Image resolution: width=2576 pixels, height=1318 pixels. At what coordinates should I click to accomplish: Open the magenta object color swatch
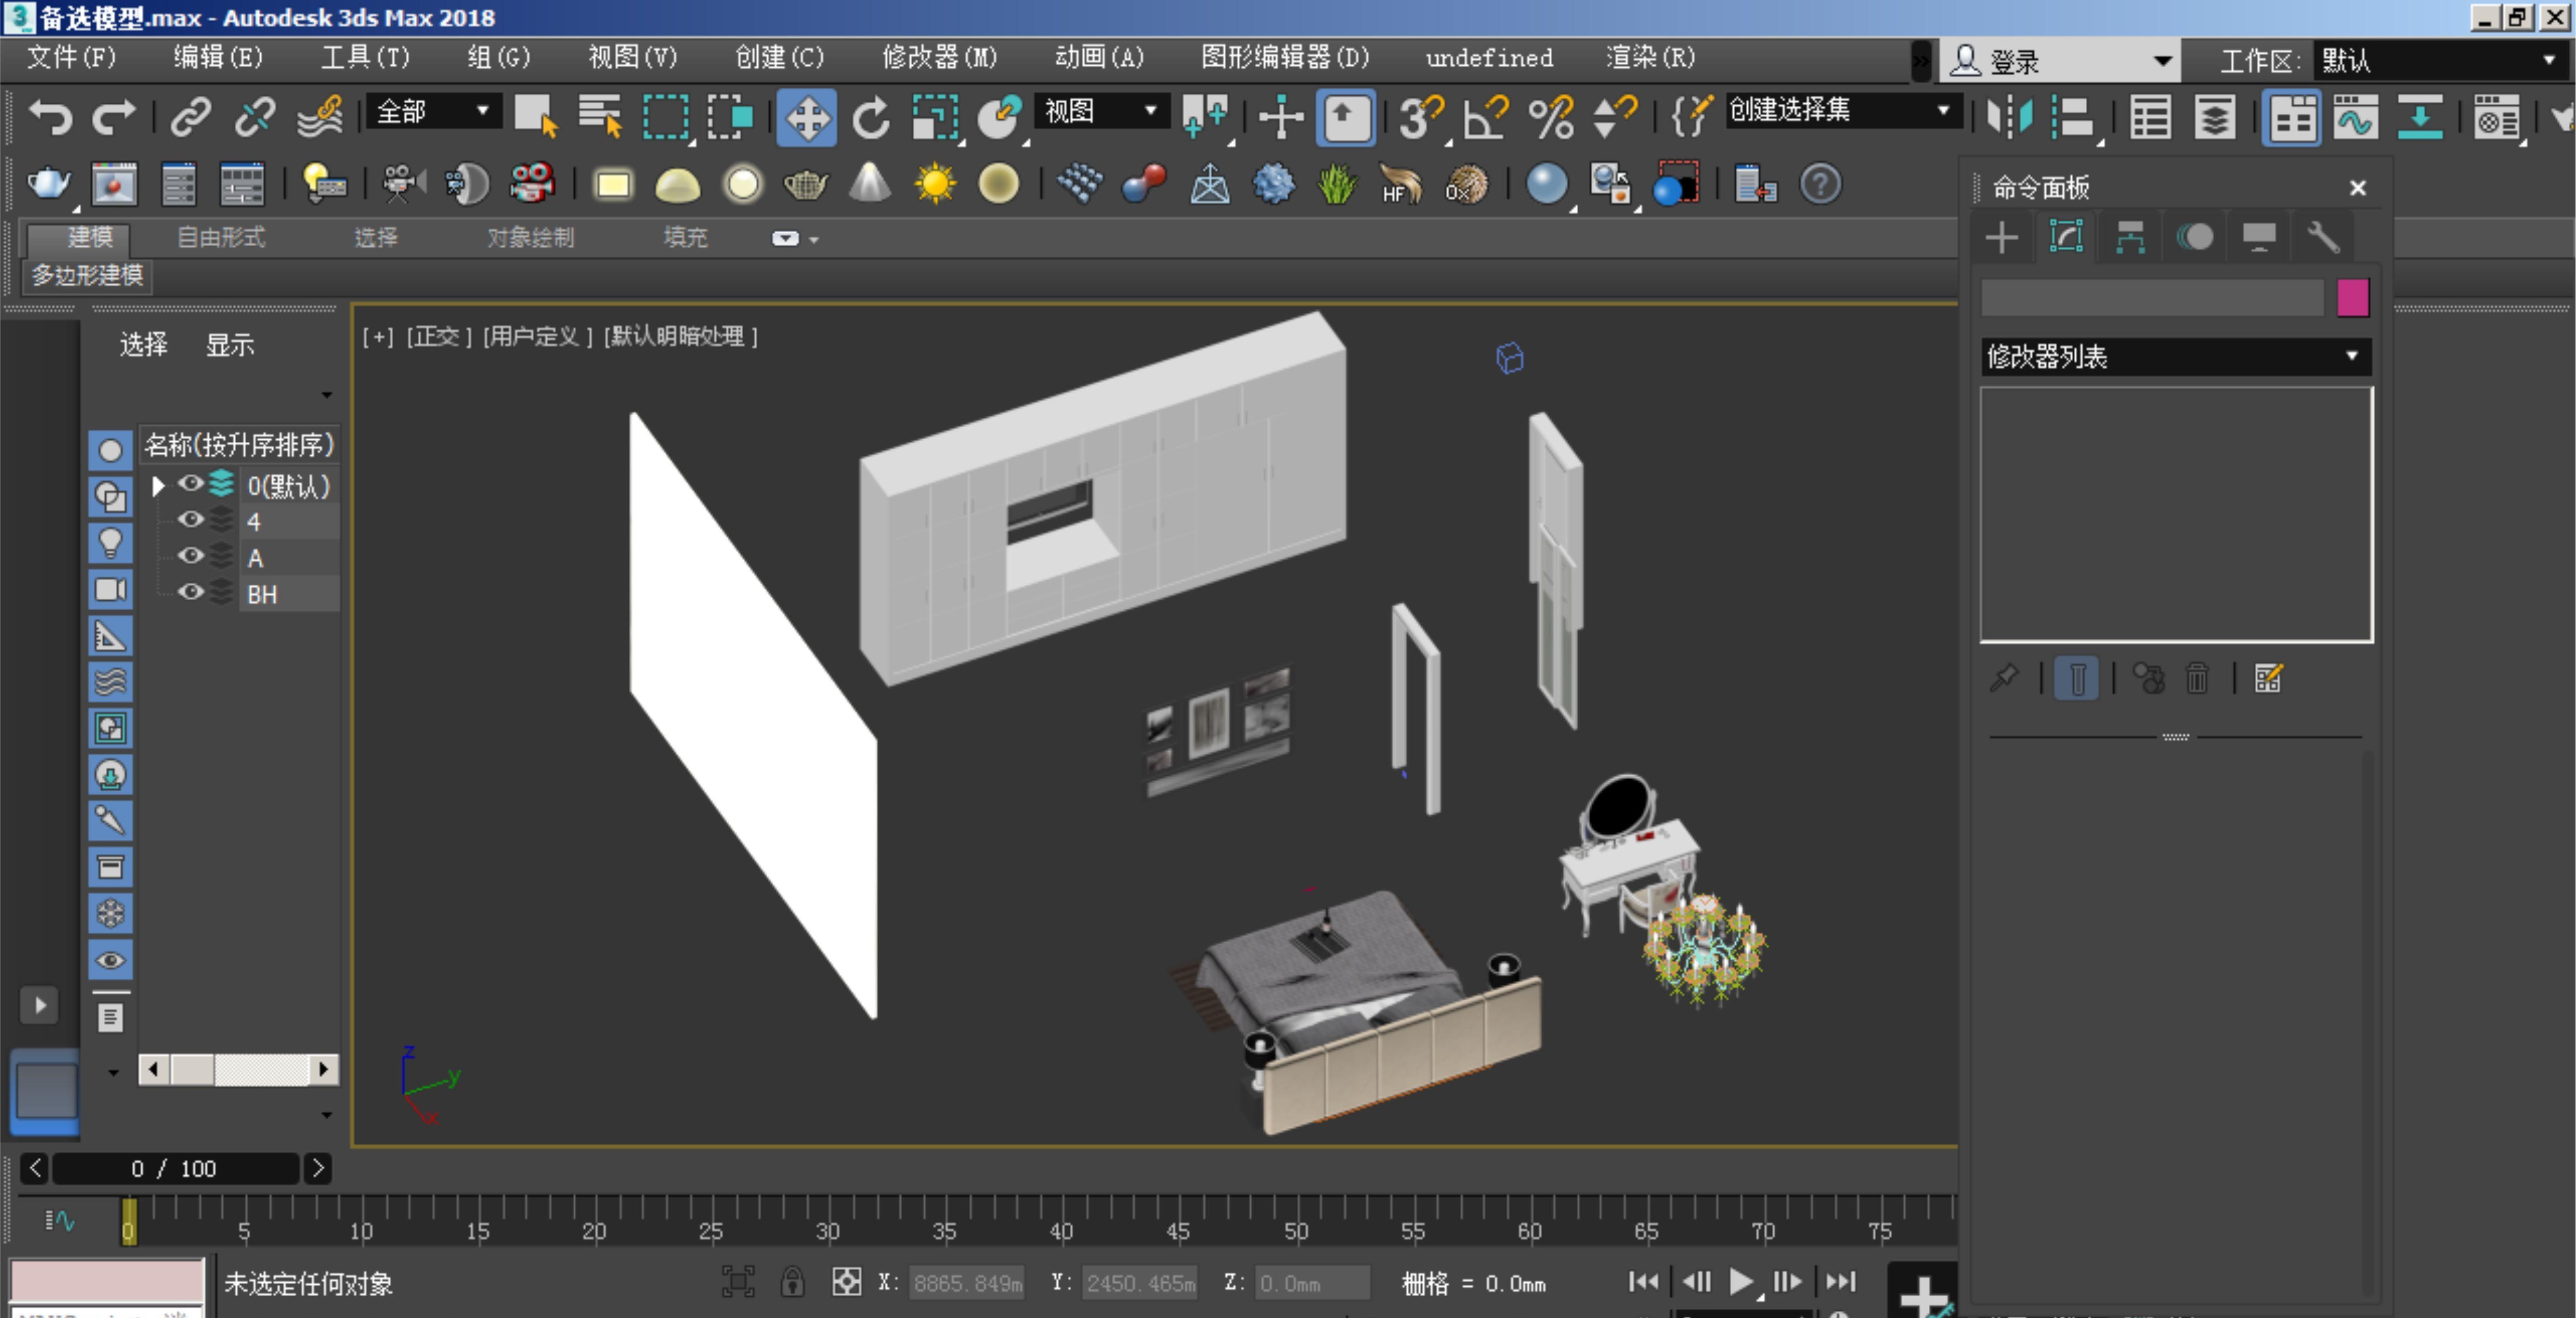pyautogui.click(x=2353, y=298)
